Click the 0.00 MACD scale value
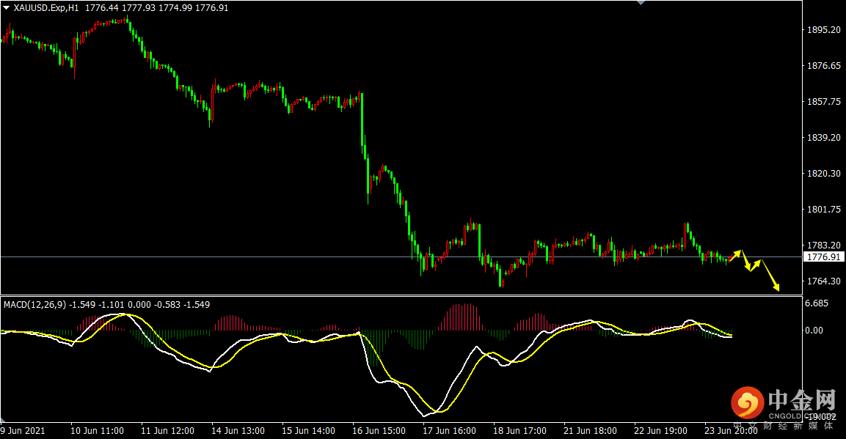The width and height of the screenshot is (846, 439). pyautogui.click(x=814, y=331)
